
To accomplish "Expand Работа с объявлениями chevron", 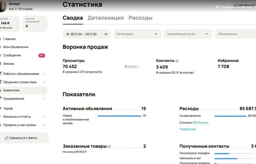I will click(44, 74).
